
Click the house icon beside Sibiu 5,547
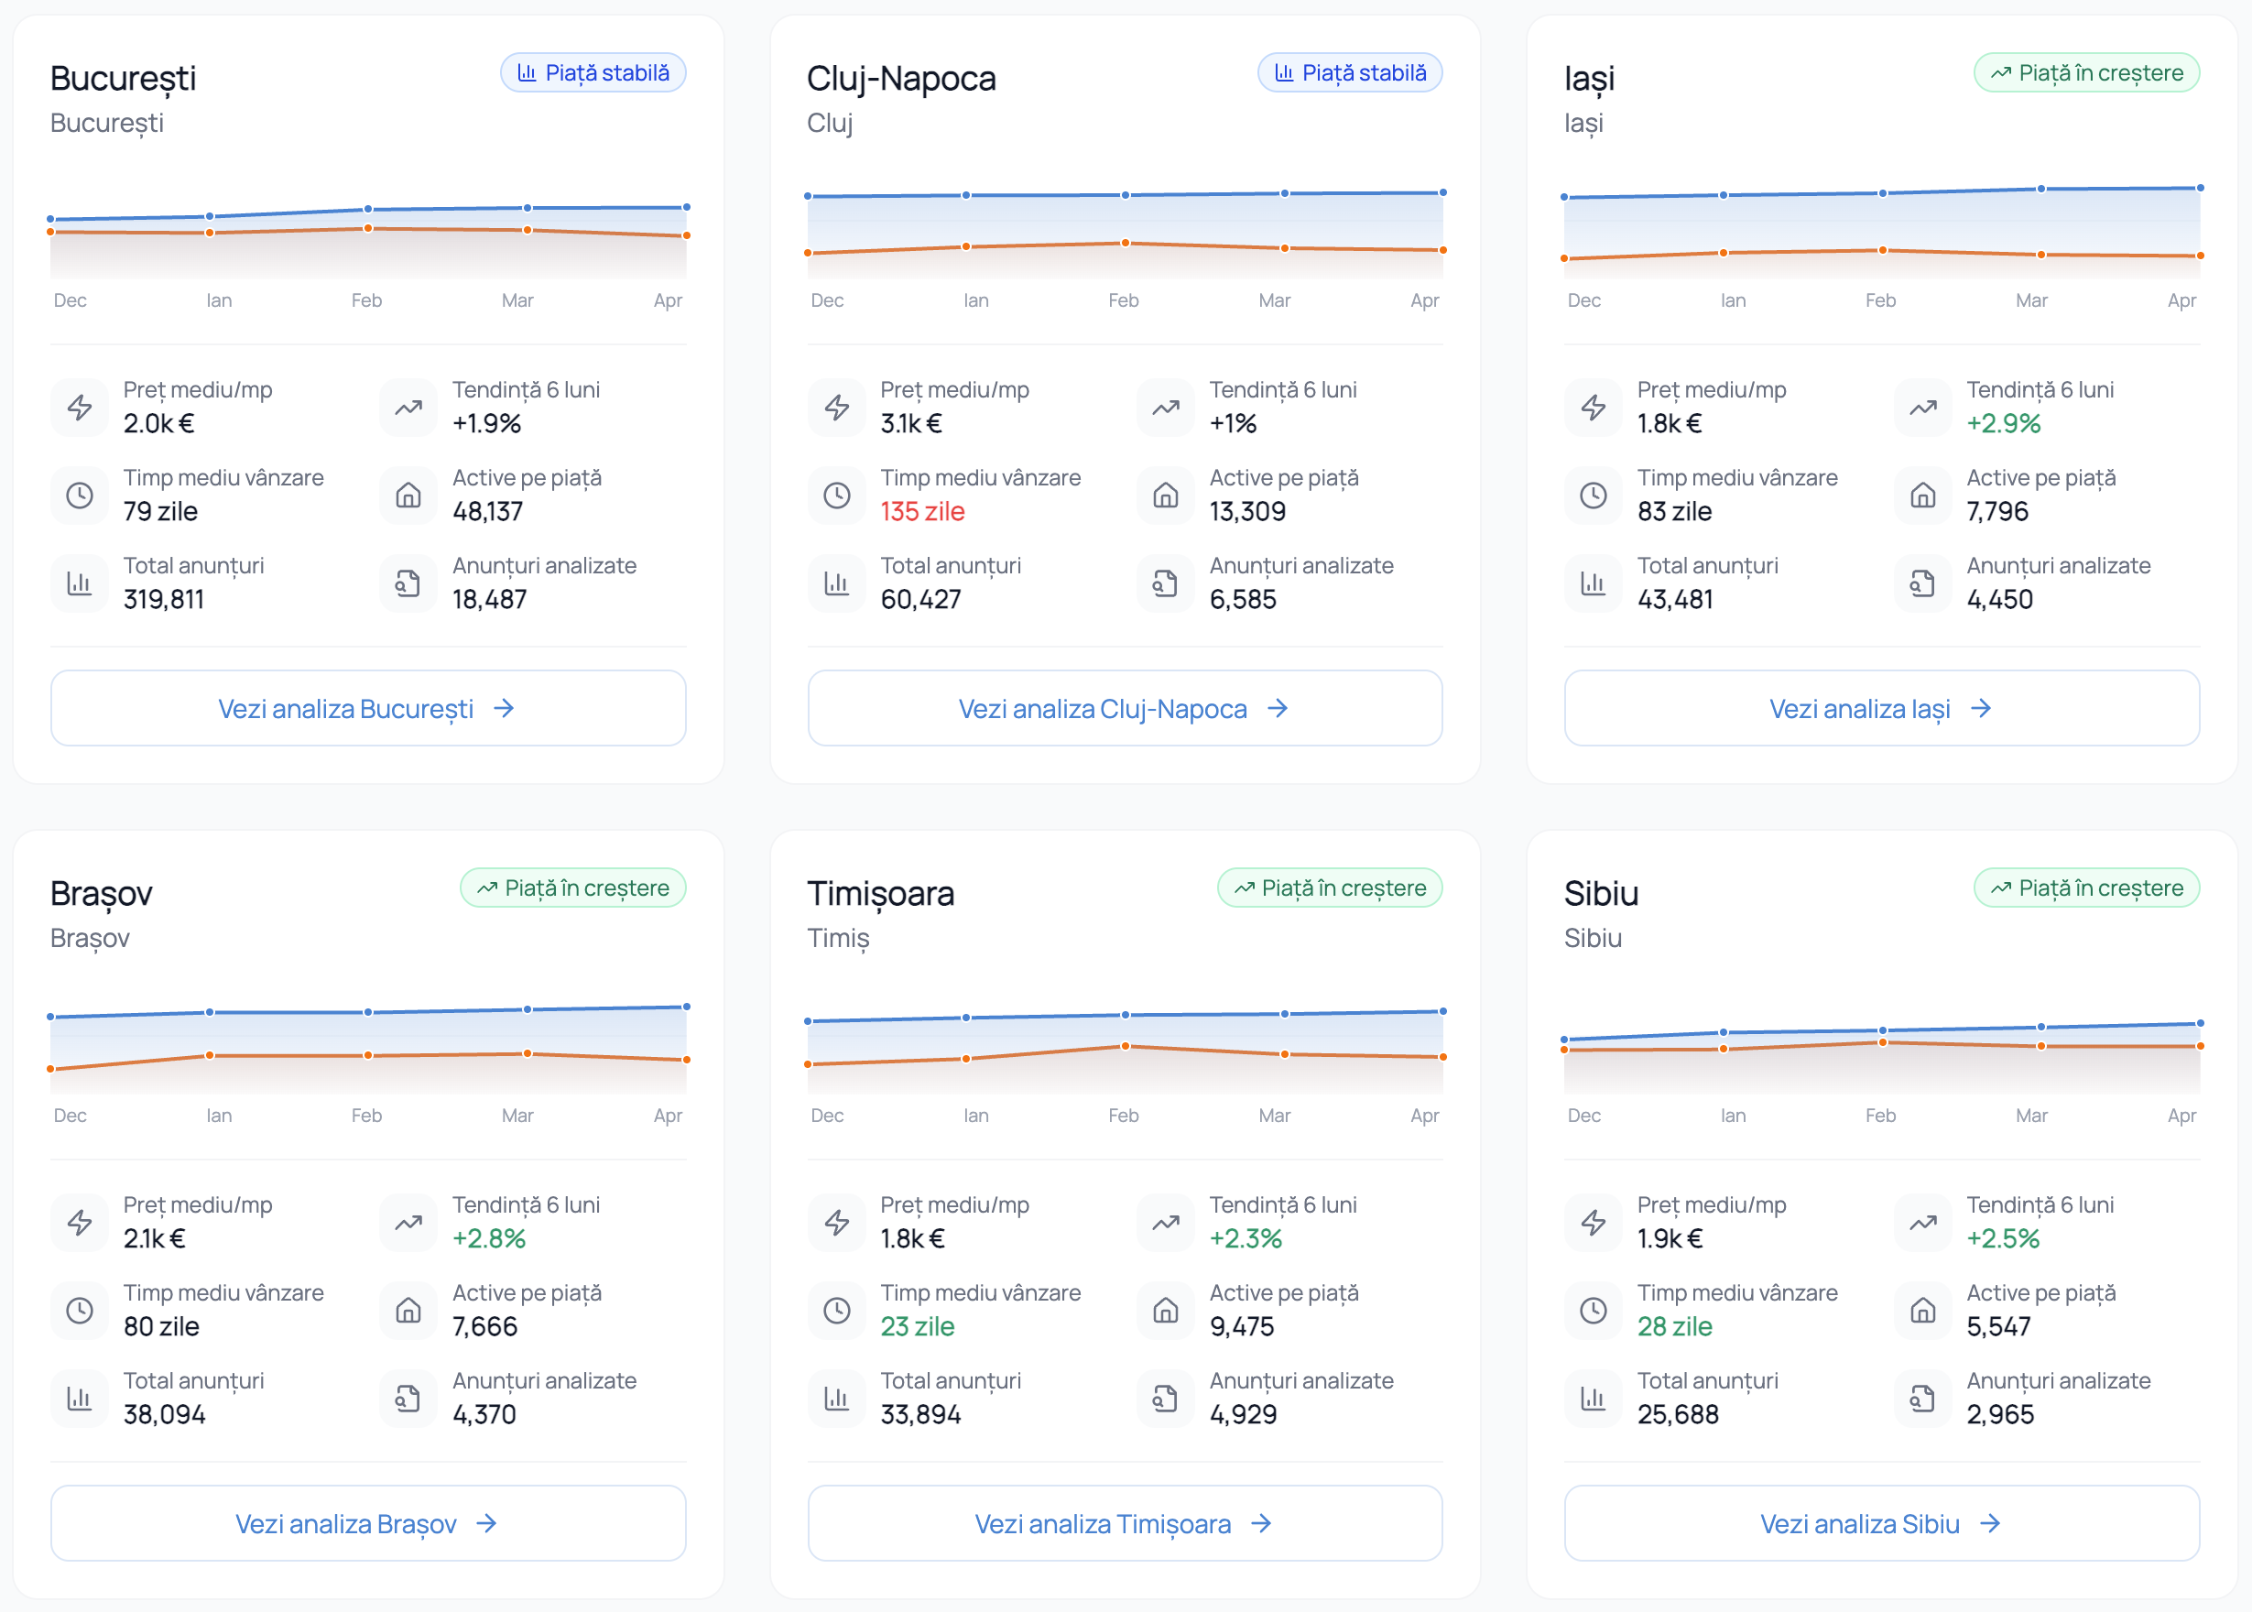click(x=1922, y=1311)
